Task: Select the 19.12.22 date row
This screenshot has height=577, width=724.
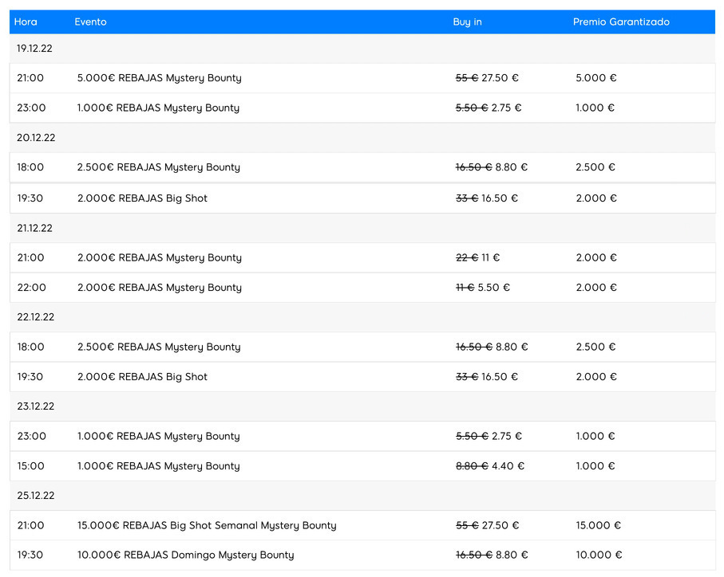Action: click(x=34, y=49)
